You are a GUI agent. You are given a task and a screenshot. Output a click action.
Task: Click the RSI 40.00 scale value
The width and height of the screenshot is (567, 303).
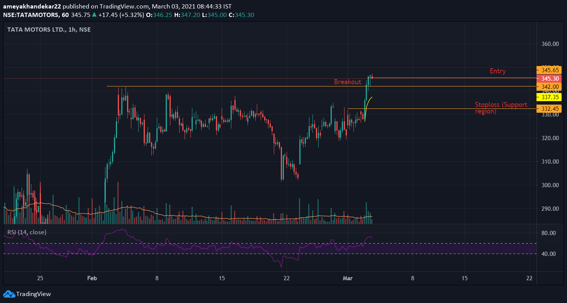coord(548,254)
